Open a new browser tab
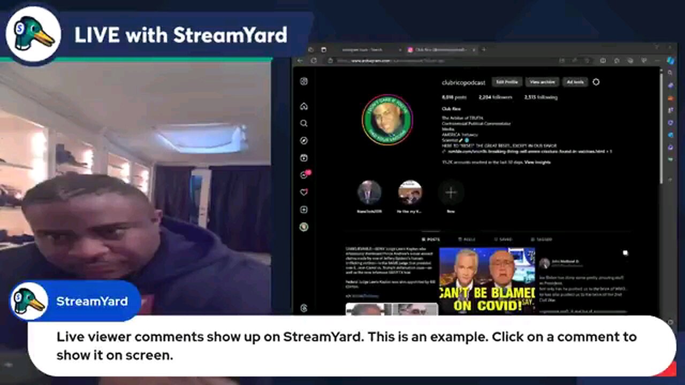 [x=484, y=49]
